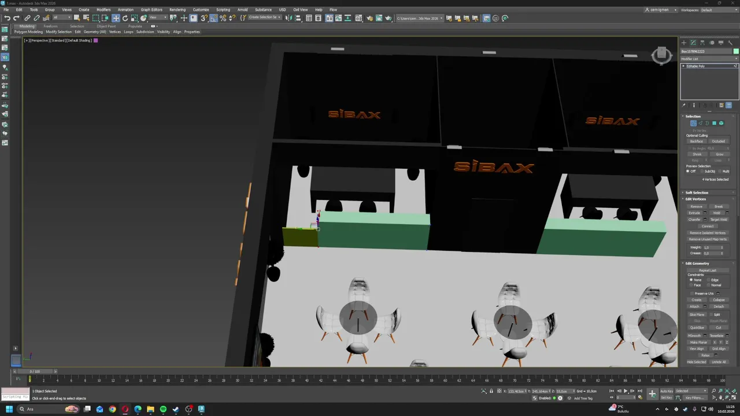Toggle the Split checkbox
This screenshot has height=416, width=740.
(711, 314)
